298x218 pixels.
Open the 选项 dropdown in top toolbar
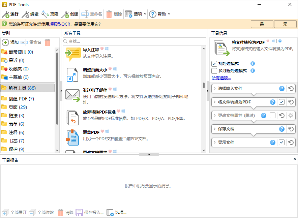[x=145, y=14]
